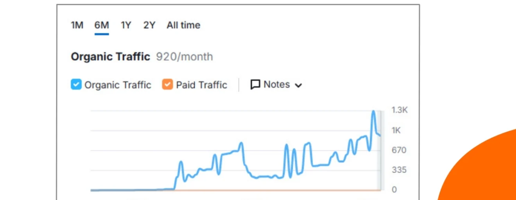516x200 pixels.
Task: Click the 335 axis label
Action: (x=399, y=170)
